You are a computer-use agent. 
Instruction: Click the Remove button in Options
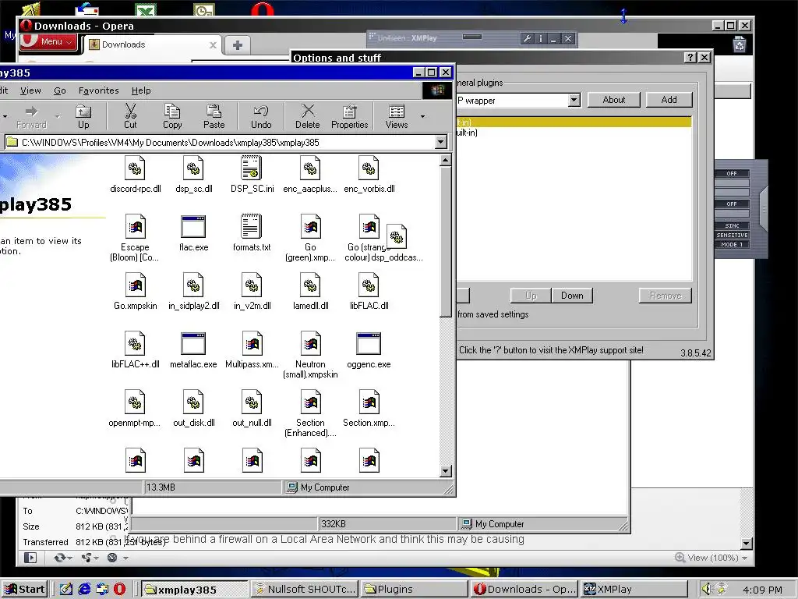(666, 296)
